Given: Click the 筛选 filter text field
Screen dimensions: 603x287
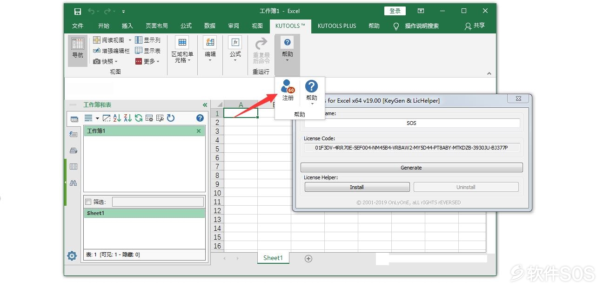Looking at the screenshot, I should point(158,202).
